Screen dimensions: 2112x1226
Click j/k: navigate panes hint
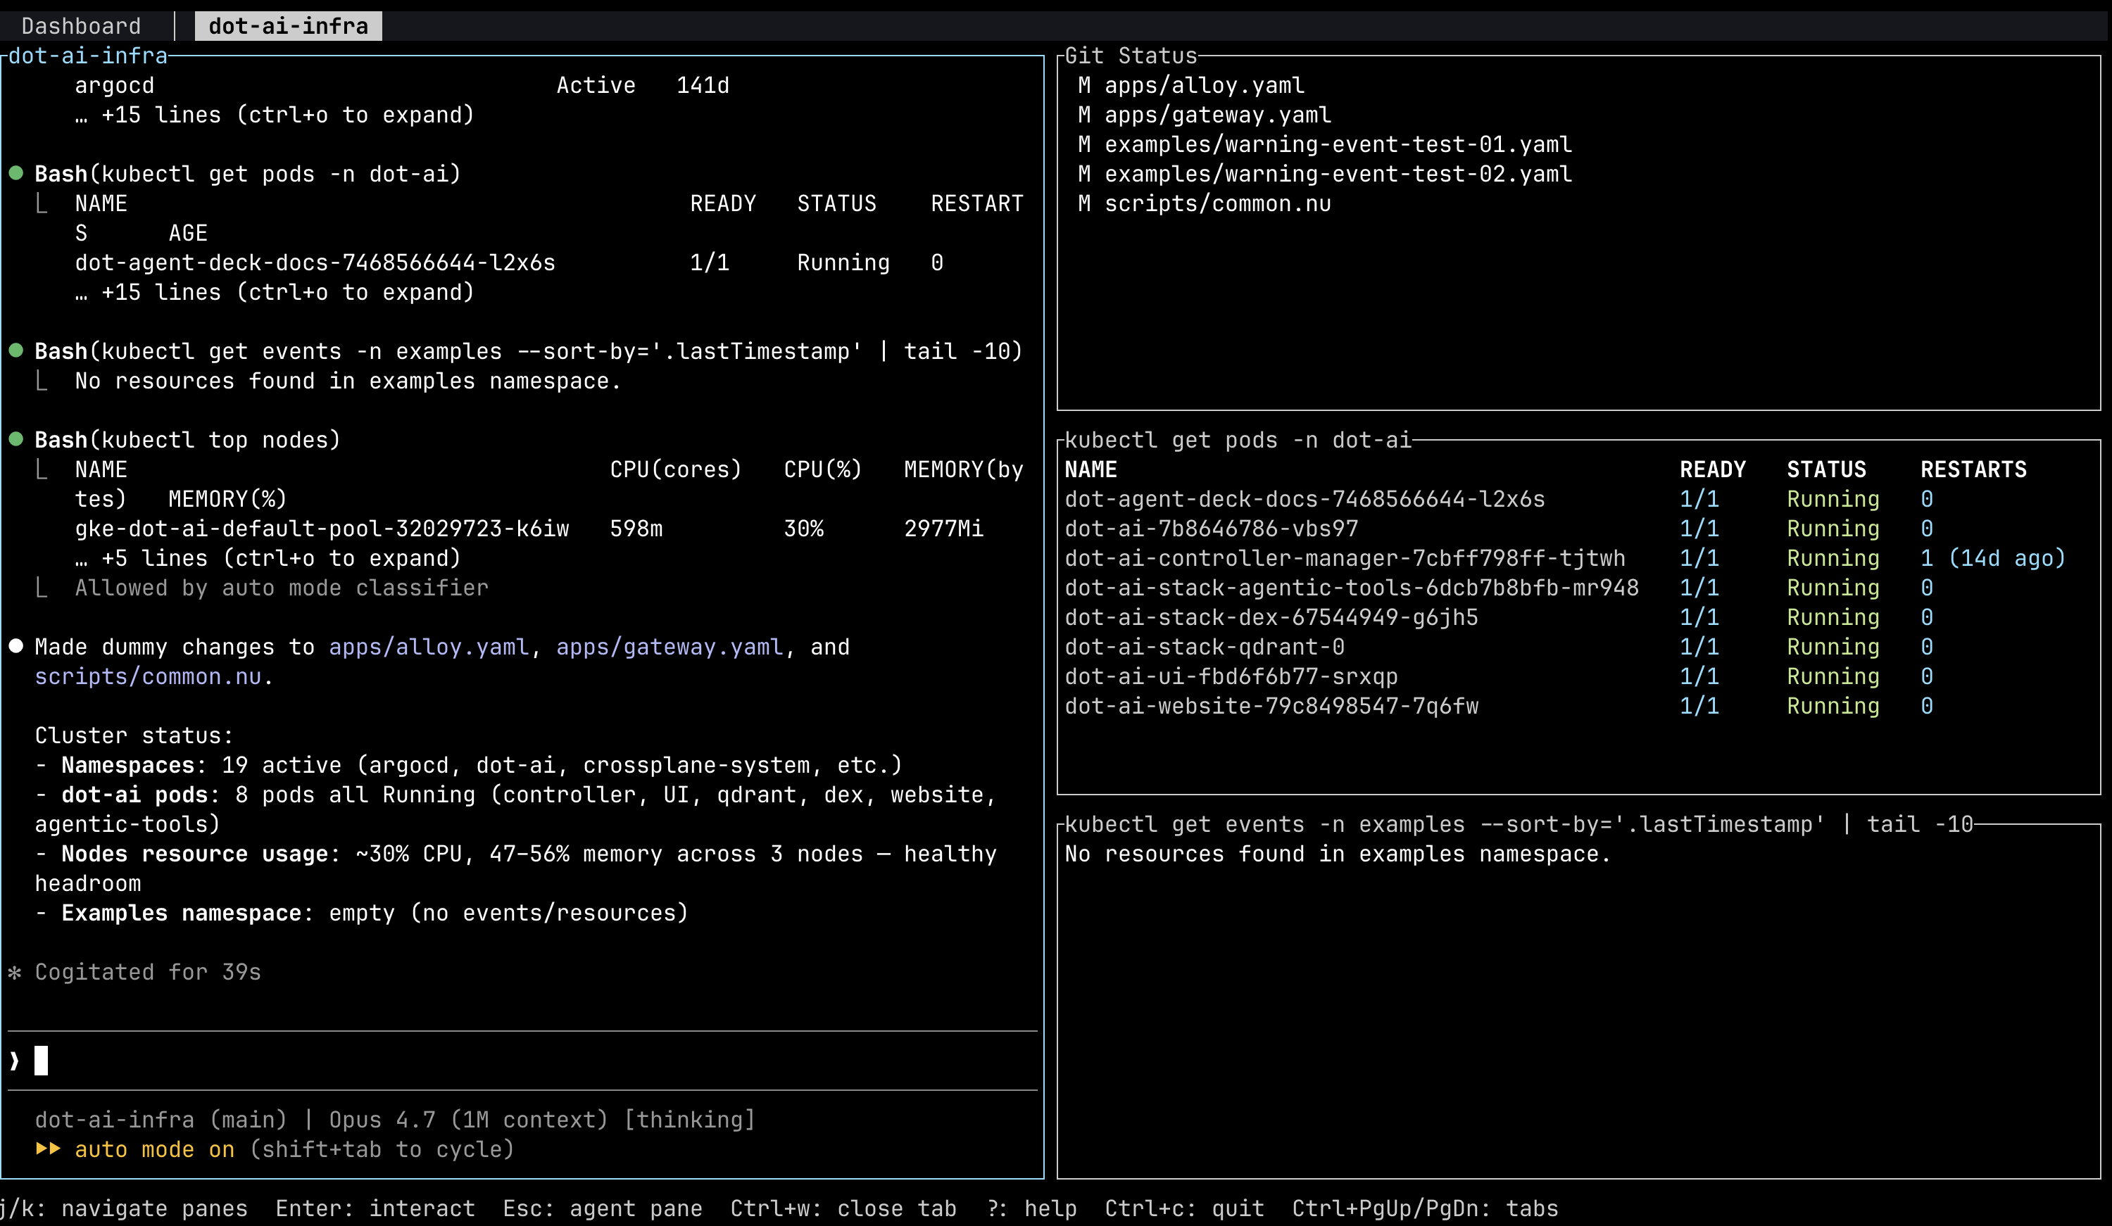pyautogui.click(x=124, y=1208)
